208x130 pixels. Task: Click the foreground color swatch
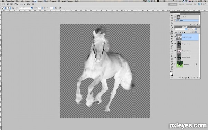click(171, 73)
